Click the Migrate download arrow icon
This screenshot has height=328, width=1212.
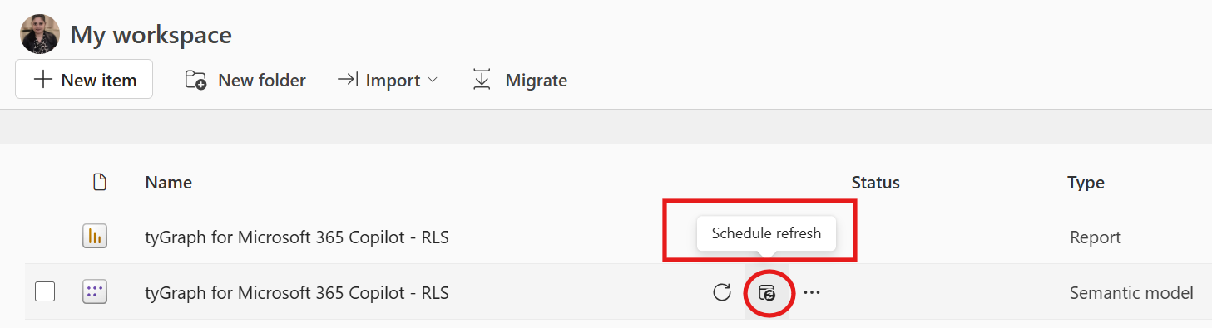(481, 80)
